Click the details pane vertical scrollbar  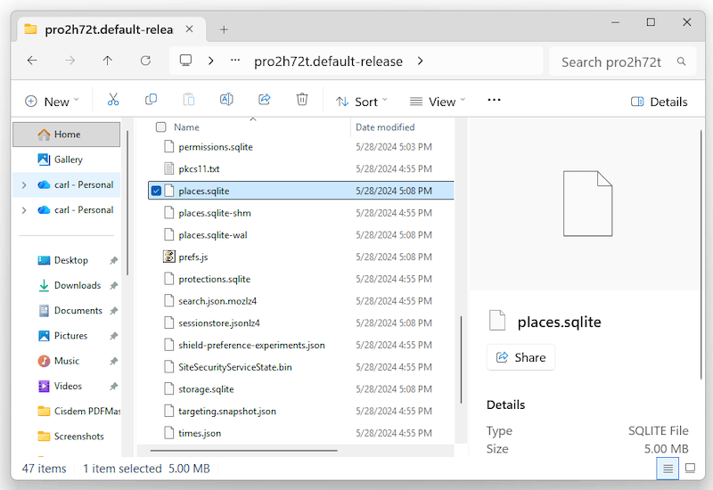pos(701,255)
